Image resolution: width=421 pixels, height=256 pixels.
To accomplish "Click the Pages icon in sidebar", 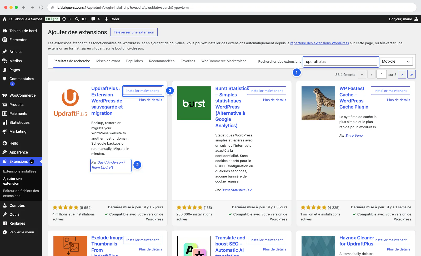I will 5,70.
